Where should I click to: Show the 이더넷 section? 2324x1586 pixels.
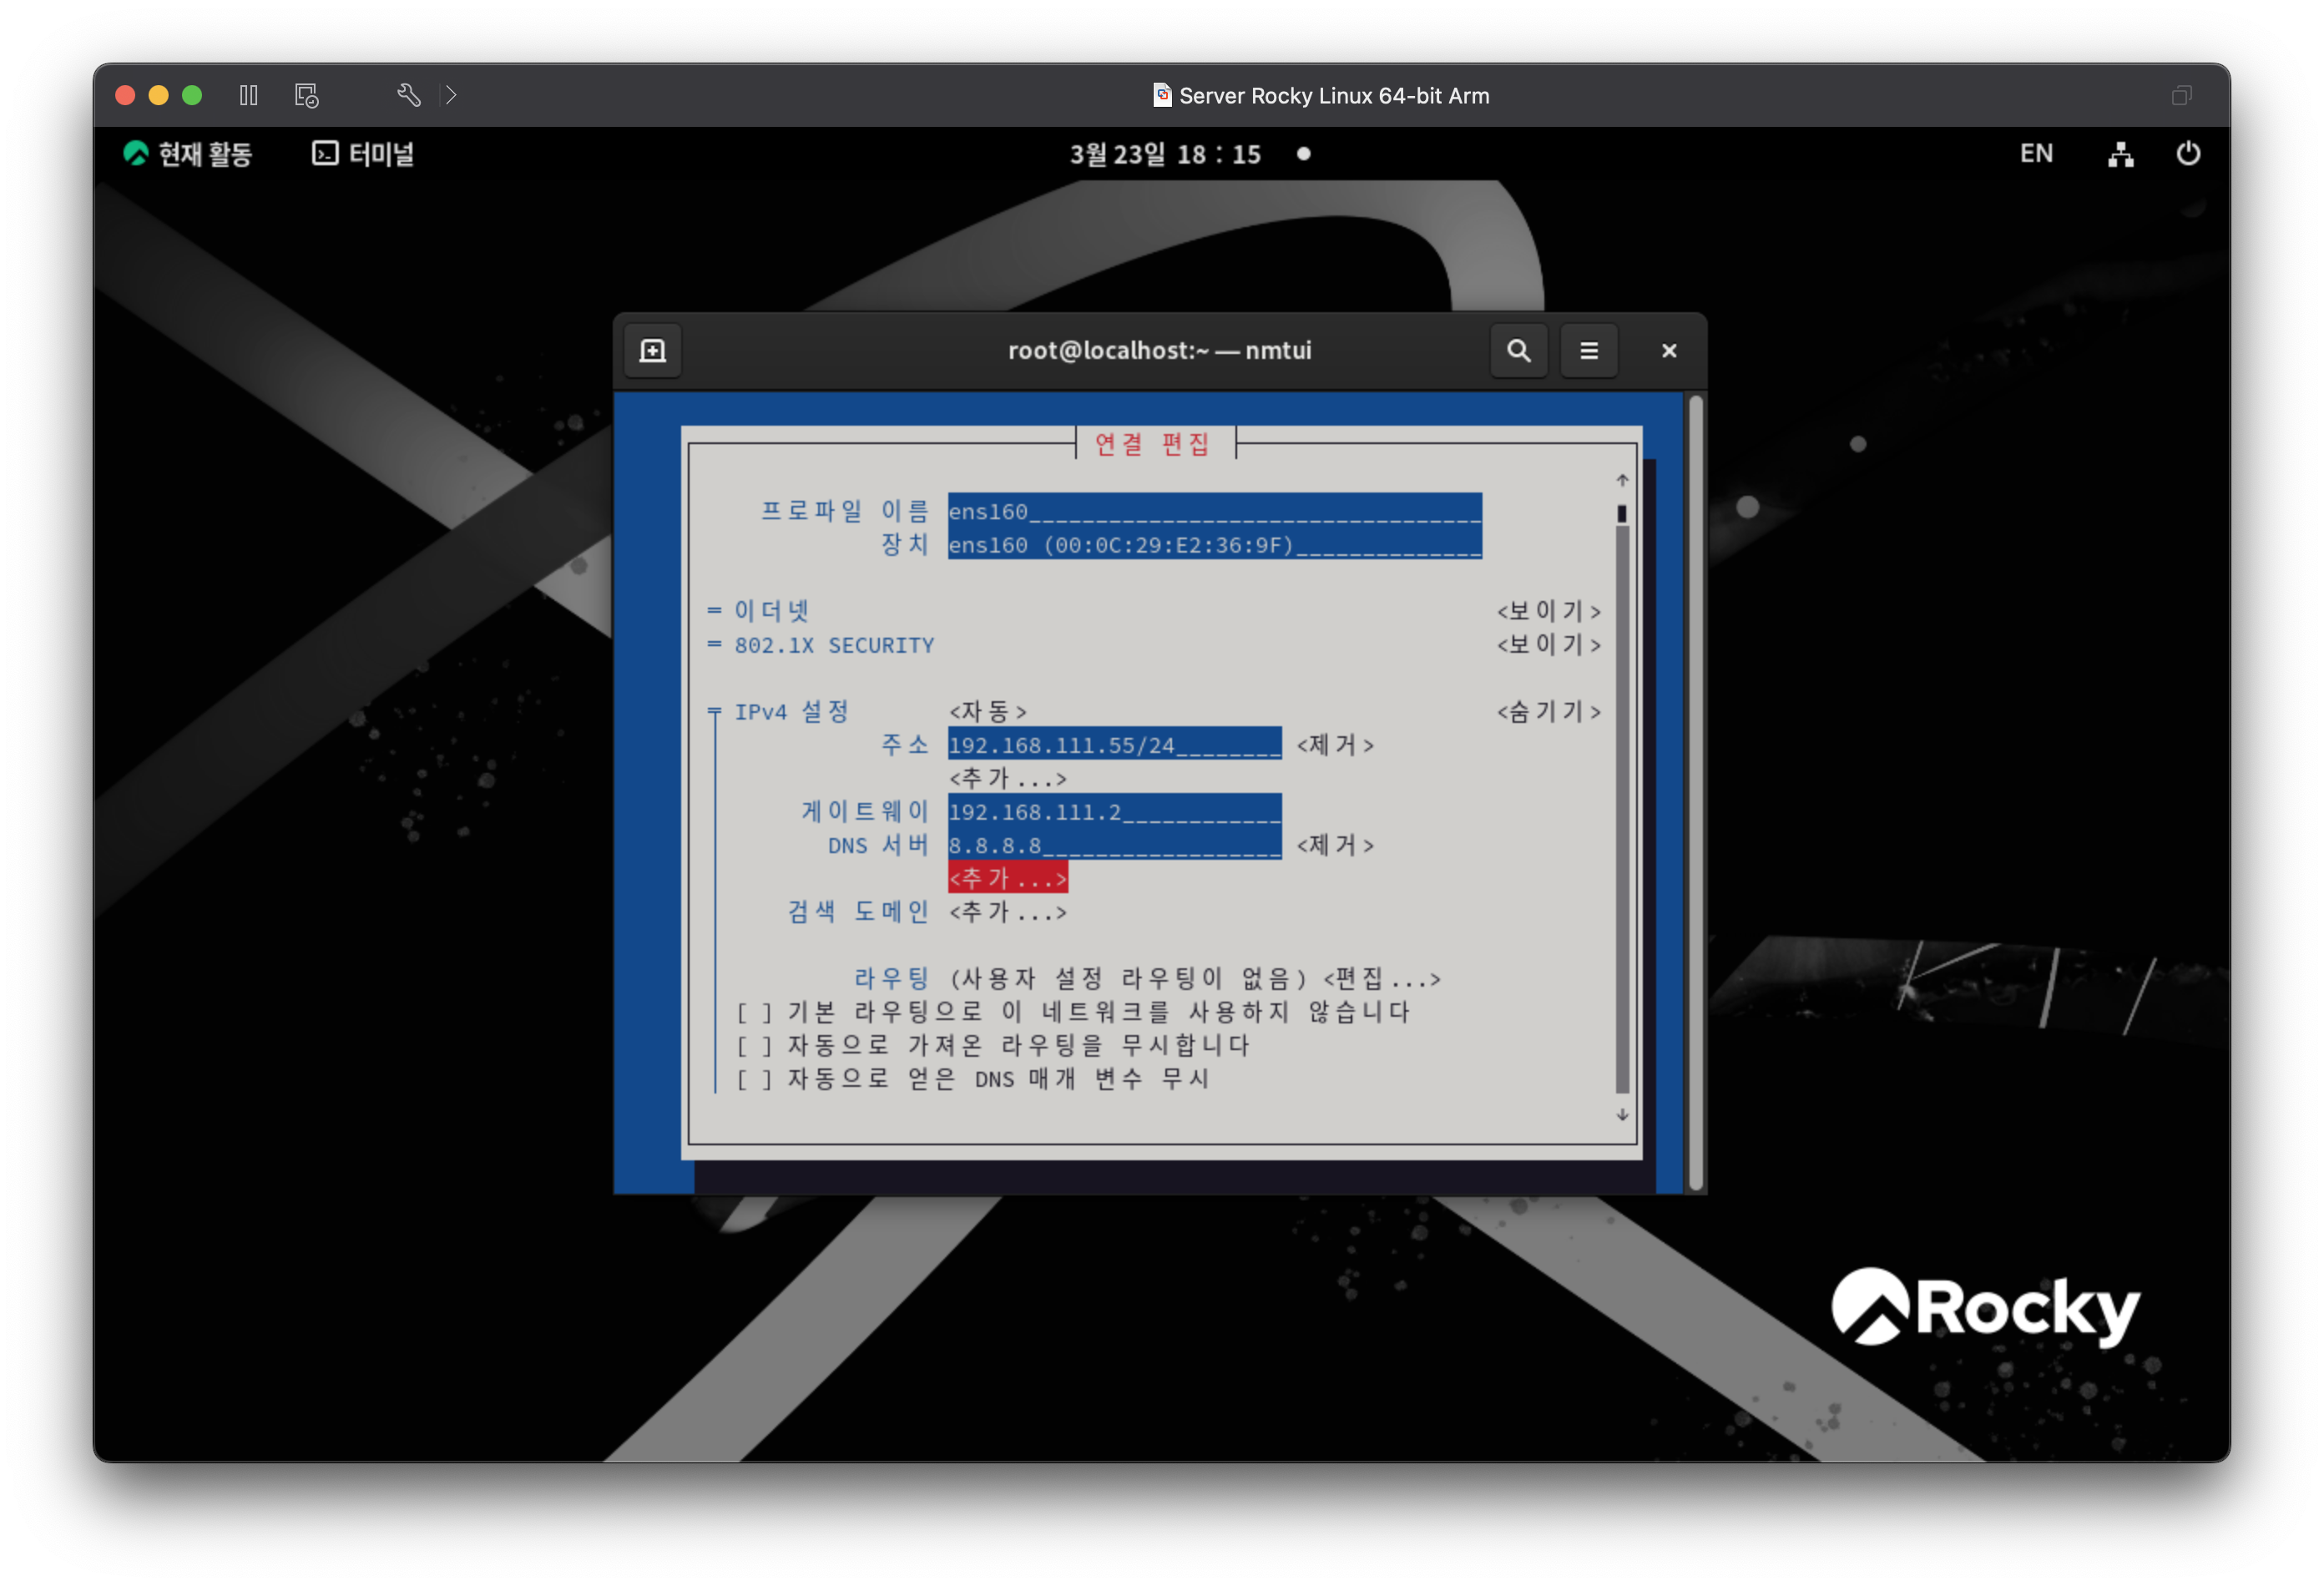[1548, 611]
